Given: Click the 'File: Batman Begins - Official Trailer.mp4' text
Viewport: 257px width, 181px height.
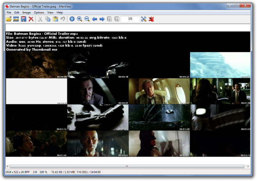Looking at the screenshot, I should coord(42,34).
